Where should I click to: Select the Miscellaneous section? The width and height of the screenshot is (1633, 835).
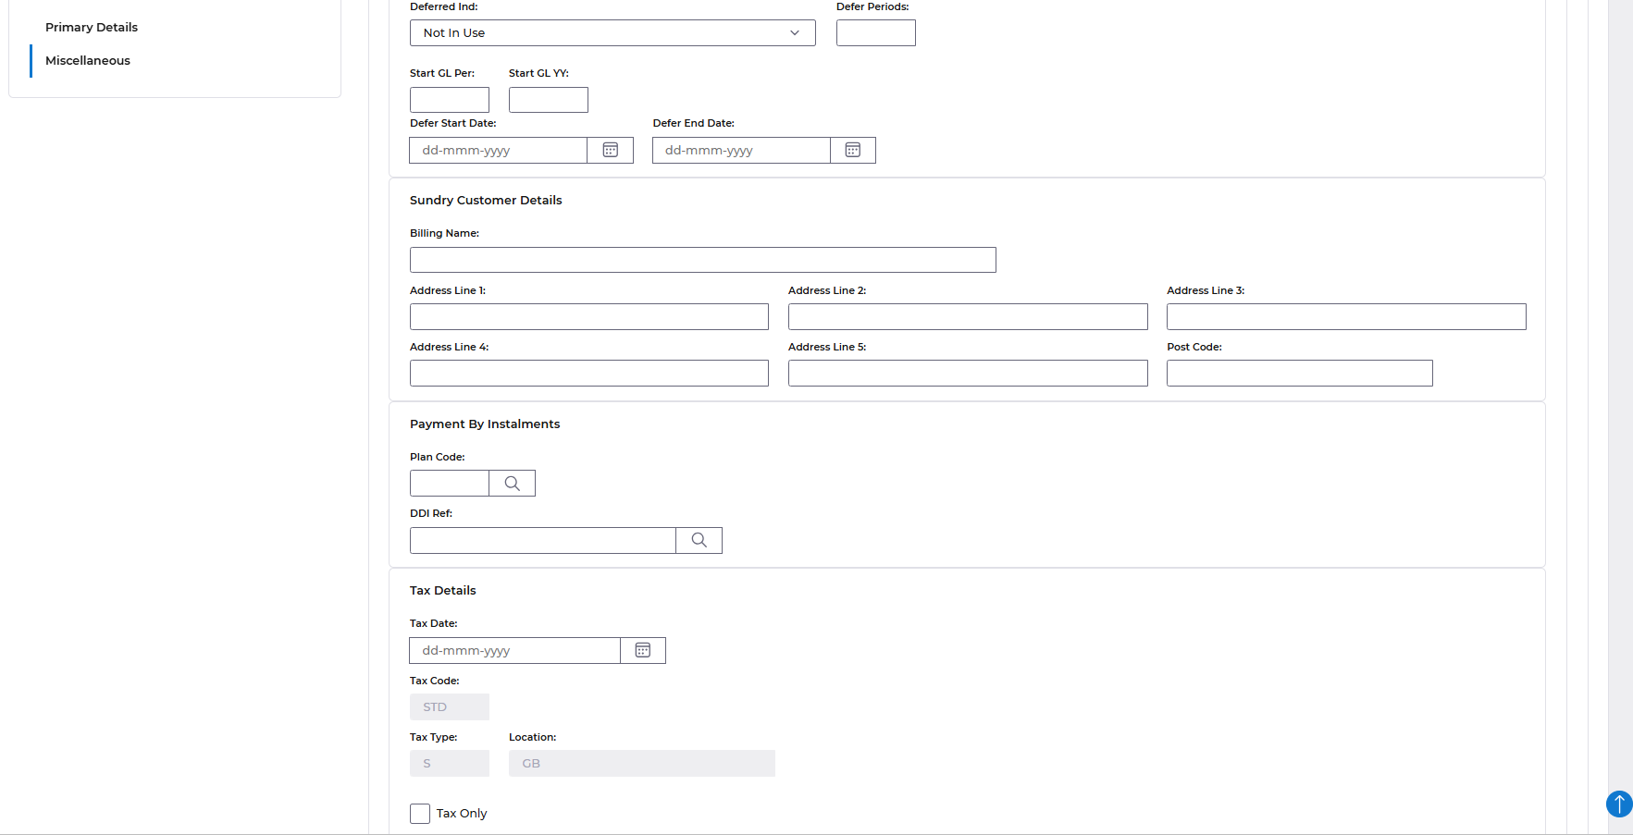click(x=88, y=61)
